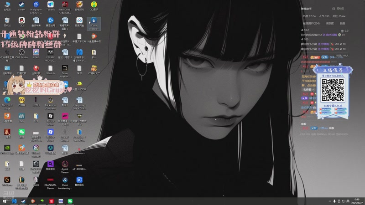Viewport: 365px width, 205px height.
Task: Click the 主播推荐 QR code
Action: tap(333, 90)
